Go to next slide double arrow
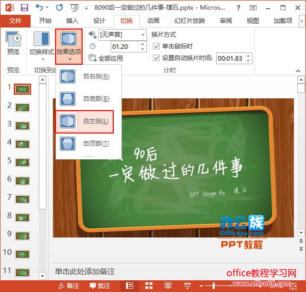This screenshot has width=306, height=292. pyautogui.click(x=301, y=249)
